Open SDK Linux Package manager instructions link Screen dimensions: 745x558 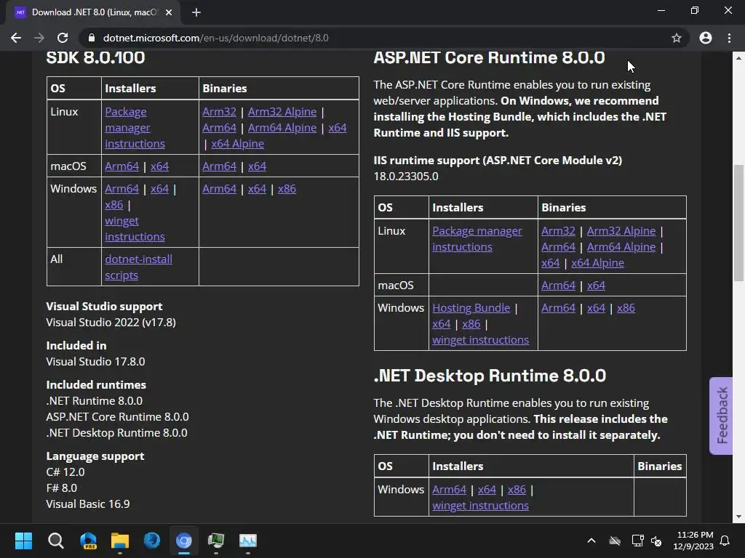click(135, 128)
